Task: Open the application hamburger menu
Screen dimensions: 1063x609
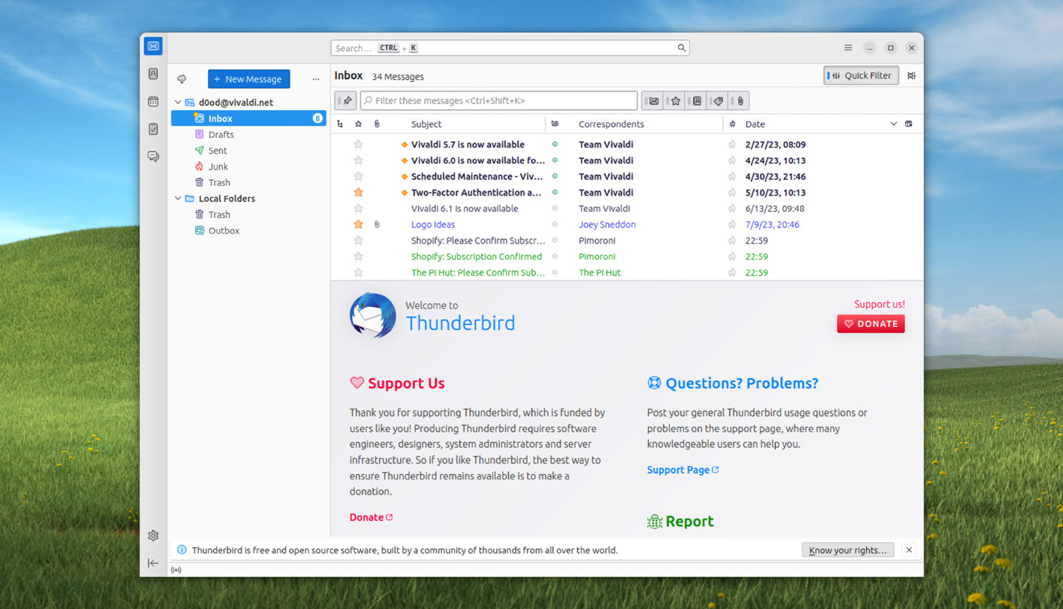Action: pyautogui.click(x=847, y=47)
